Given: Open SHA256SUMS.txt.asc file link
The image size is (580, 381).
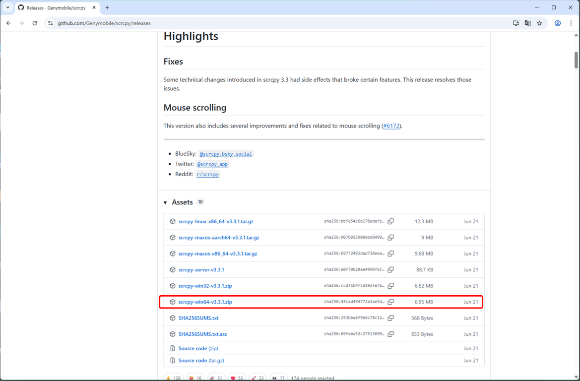Looking at the screenshot, I should (x=203, y=334).
